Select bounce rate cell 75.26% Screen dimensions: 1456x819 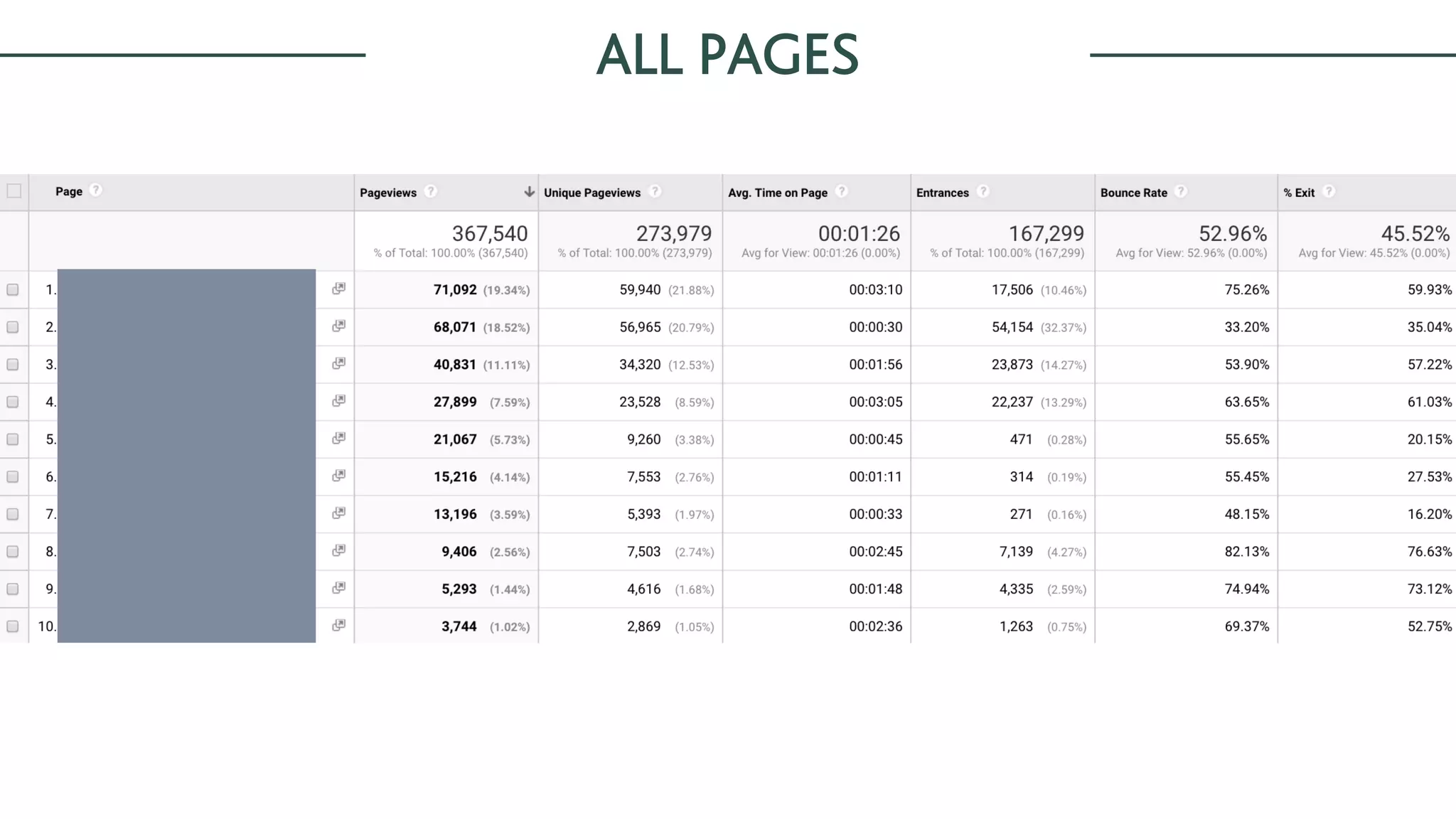pos(1247,289)
